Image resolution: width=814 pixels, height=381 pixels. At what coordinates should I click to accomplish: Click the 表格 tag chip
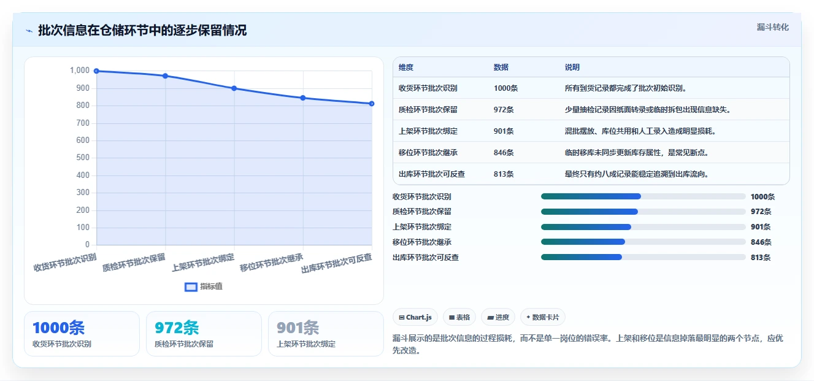459,317
